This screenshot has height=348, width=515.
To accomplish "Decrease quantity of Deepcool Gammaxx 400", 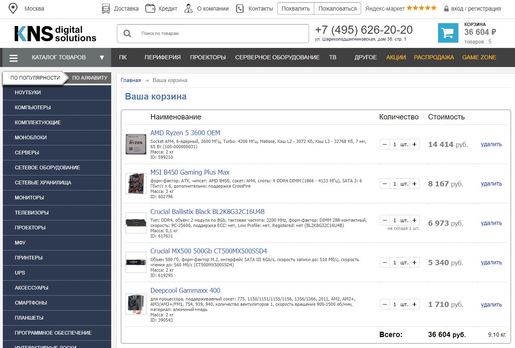I will pyautogui.click(x=385, y=304).
